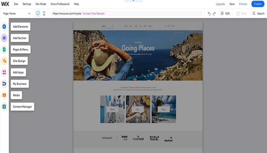The height and width of the screenshot is (153, 267).
Task: Click the Save button
Action: (x=232, y=4)
